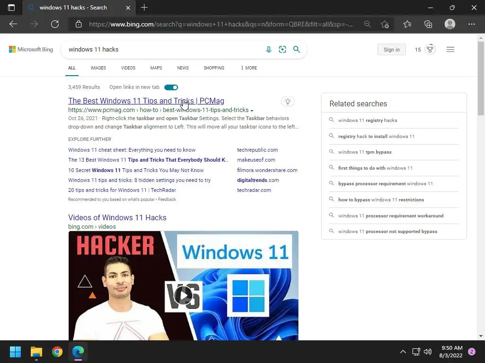Open Collections in Edge toolbar
485x363 pixels.
[428, 24]
